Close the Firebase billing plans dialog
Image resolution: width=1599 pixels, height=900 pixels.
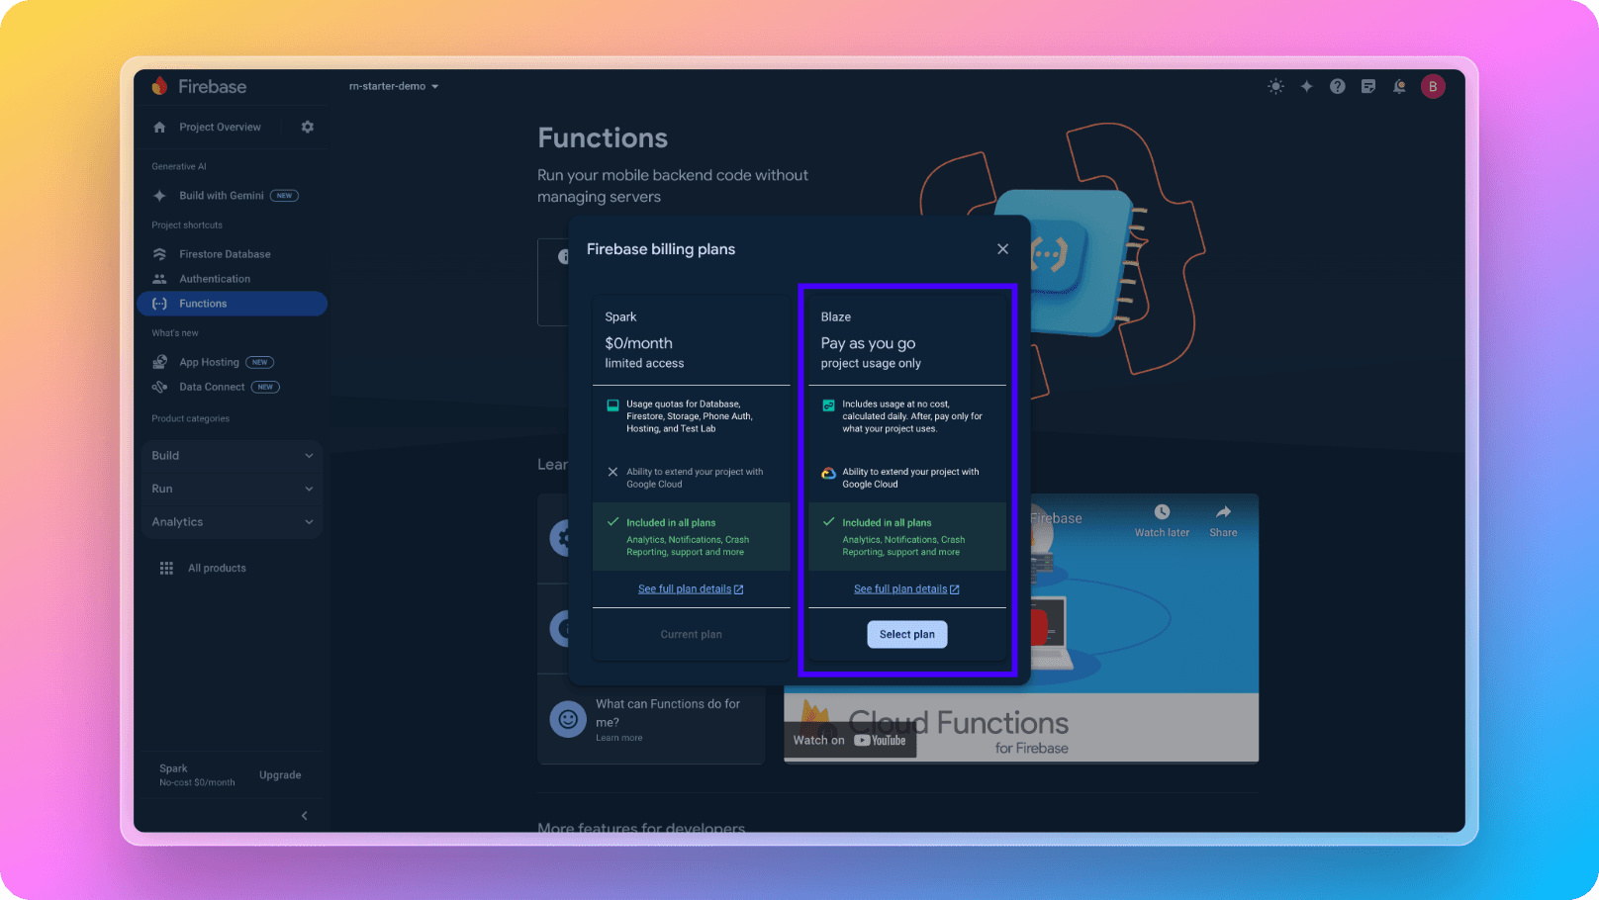1002,249
